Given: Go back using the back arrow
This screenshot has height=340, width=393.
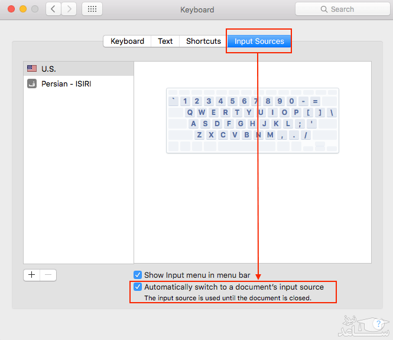Looking at the screenshot, I should click(54, 9).
